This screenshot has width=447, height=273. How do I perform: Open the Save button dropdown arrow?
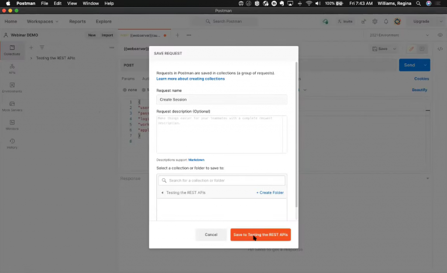395,49
